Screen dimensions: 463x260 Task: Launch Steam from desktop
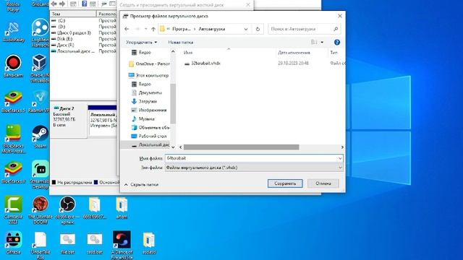tap(41, 136)
